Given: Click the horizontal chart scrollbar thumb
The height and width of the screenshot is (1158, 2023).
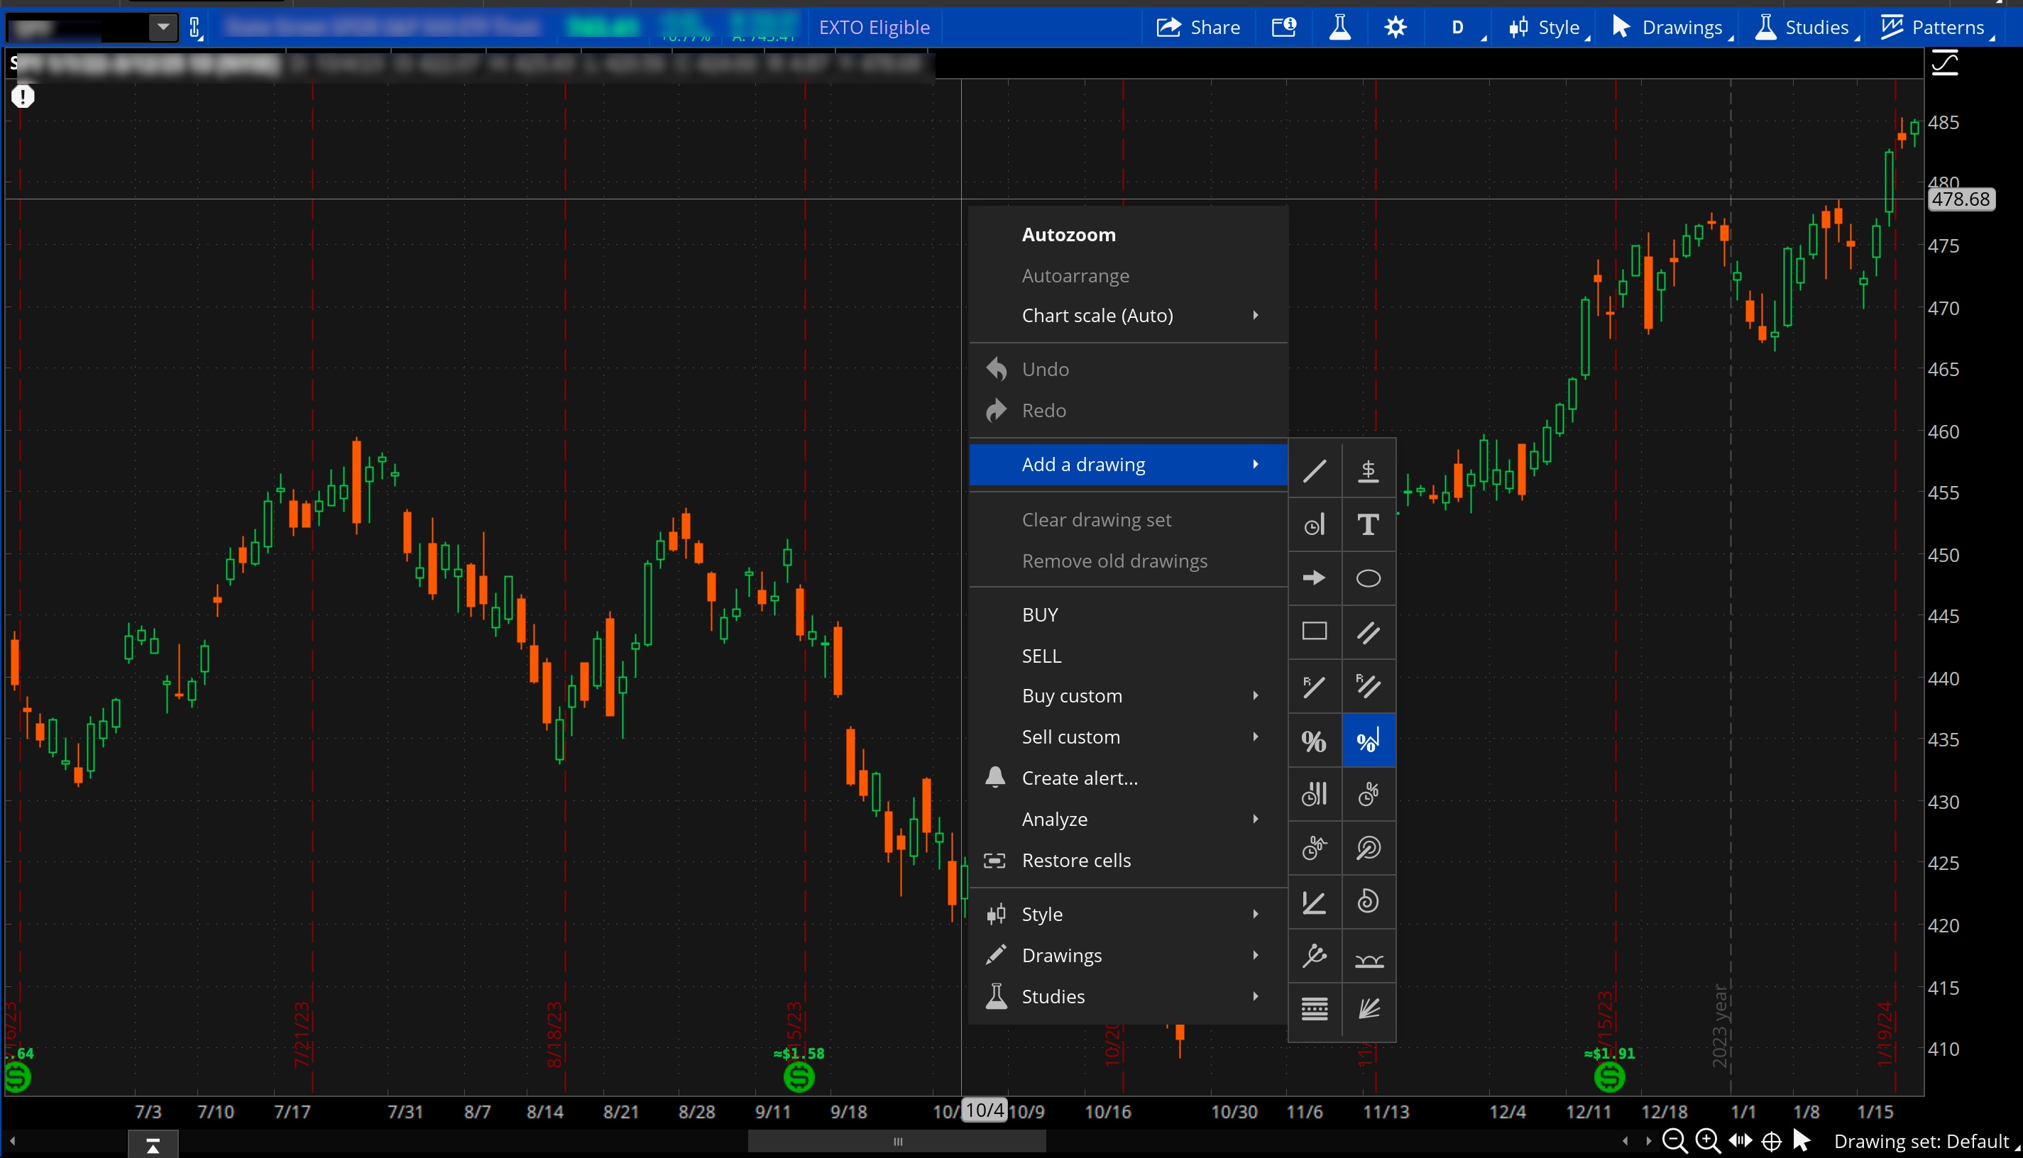Looking at the screenshot, I should pos(897,1141).
